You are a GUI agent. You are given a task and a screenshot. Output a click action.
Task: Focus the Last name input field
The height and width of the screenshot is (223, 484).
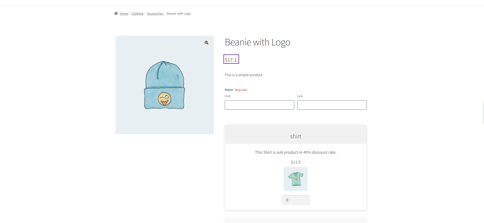(332, 105)
